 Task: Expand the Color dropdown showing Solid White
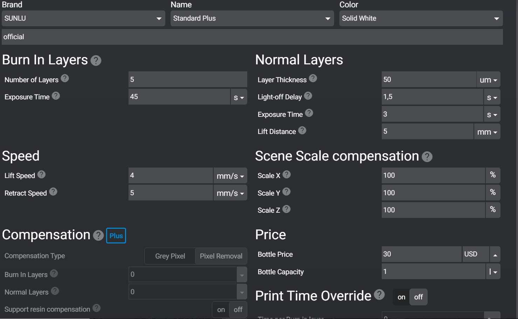coord(421,19)
